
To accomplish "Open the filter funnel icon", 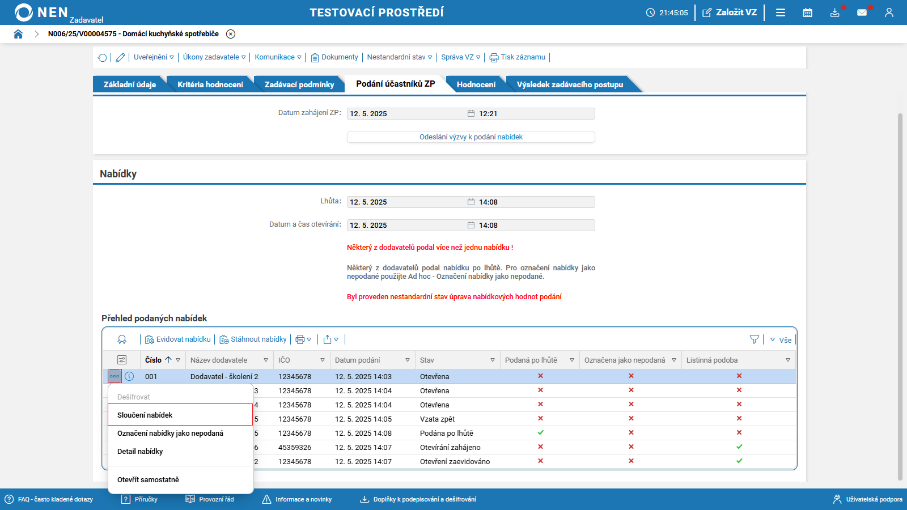I will pyautogui.click(x=754, y=339).
